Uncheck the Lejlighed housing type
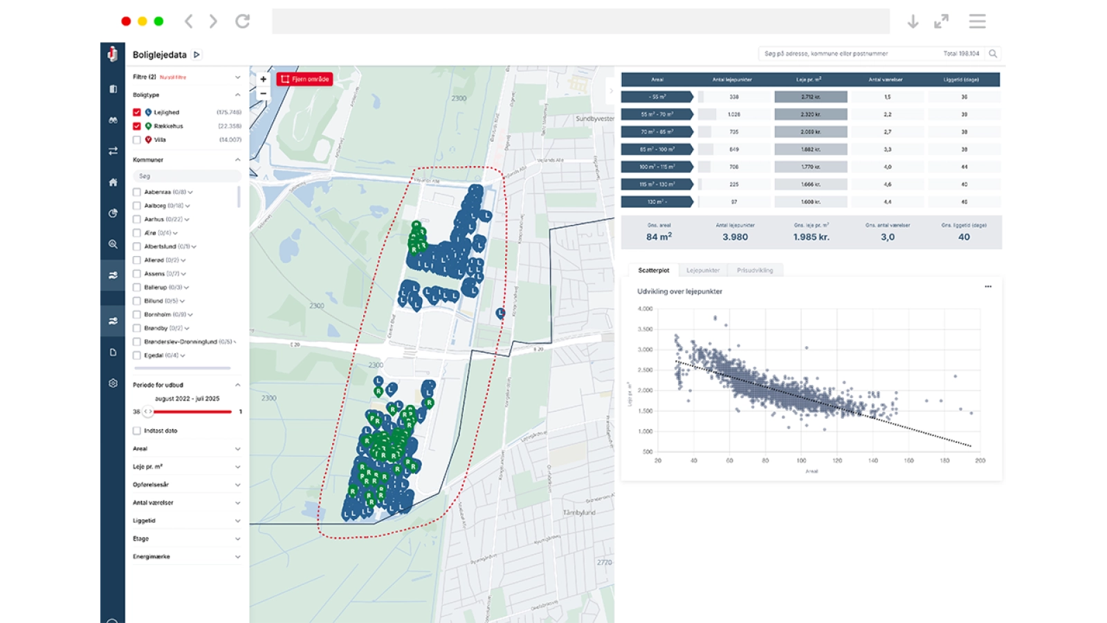 137,112
